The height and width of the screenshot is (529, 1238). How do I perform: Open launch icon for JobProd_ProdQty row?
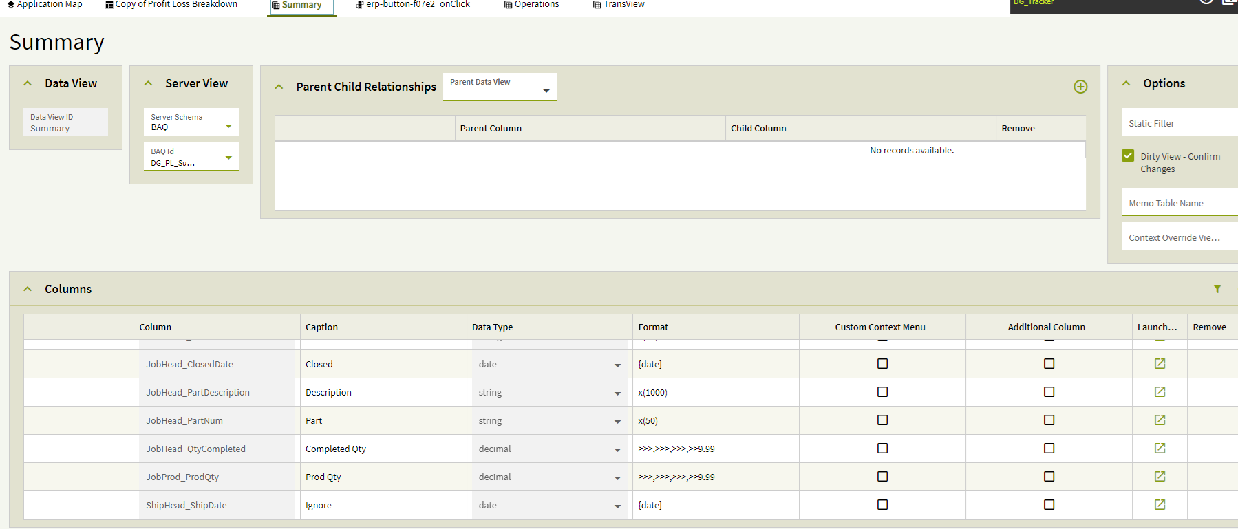pyautogui.click(x=1160, y=477)
